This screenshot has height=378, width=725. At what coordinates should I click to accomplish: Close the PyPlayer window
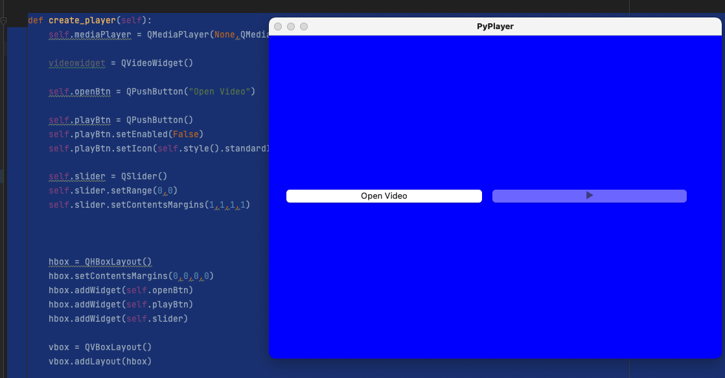[278, 27]
